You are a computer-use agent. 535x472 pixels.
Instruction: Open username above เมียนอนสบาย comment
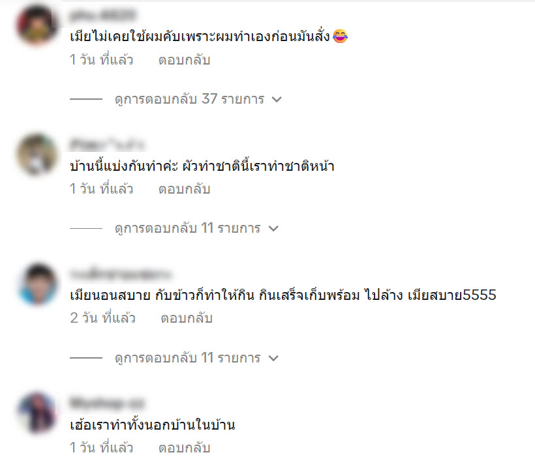click(x=120, y=274)
